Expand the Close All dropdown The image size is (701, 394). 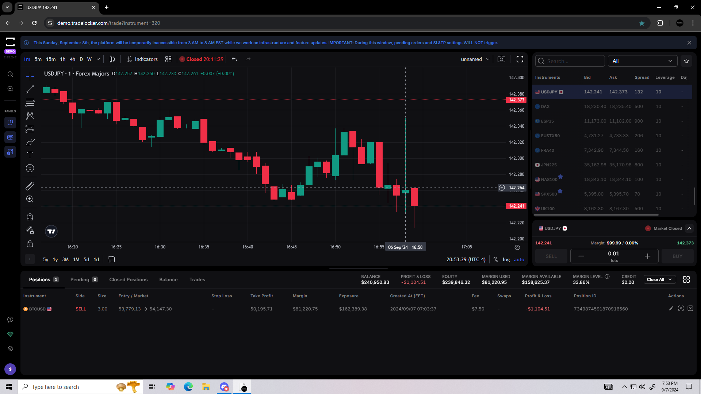670,279
